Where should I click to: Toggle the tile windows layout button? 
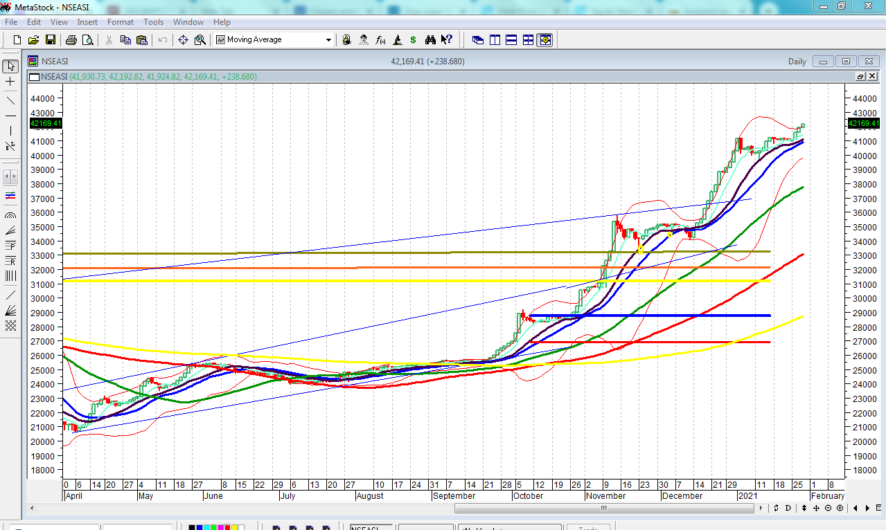point(528,40)
